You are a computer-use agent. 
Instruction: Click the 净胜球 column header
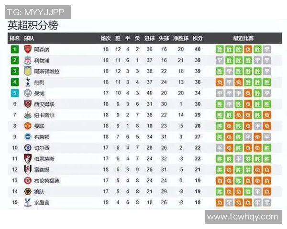pos(181,38)
